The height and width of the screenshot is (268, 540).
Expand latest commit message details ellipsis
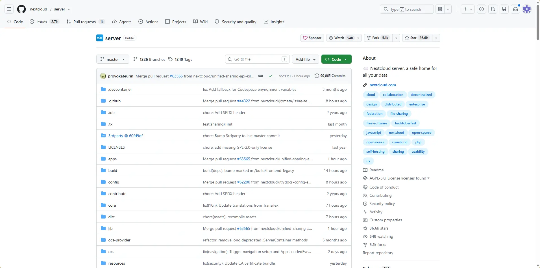pos(261,76)
